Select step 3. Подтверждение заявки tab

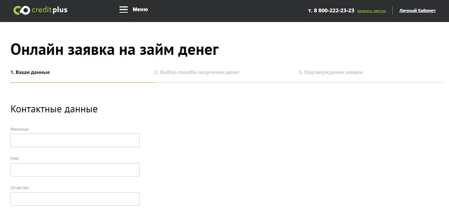coord(331,72)
